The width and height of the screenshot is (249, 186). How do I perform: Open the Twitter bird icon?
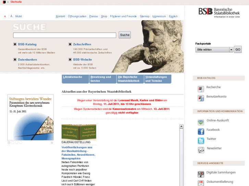[201, 141]
